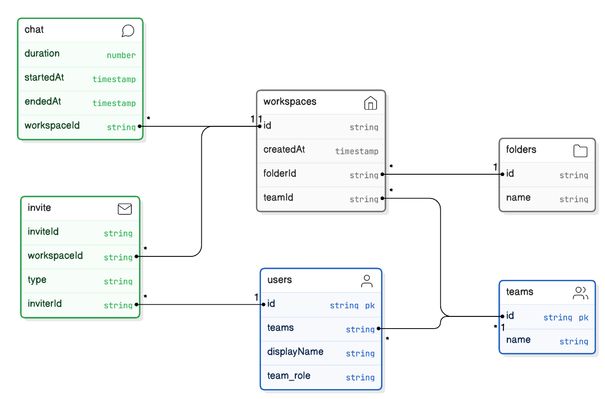
Task: Click the inviteId field in invite table
Action: click(80, 232)
